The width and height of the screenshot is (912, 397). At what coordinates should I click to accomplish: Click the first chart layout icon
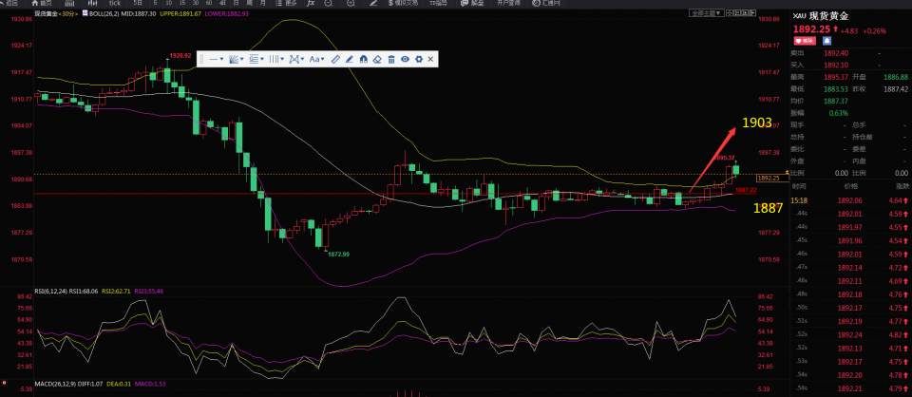coord(731,12)
